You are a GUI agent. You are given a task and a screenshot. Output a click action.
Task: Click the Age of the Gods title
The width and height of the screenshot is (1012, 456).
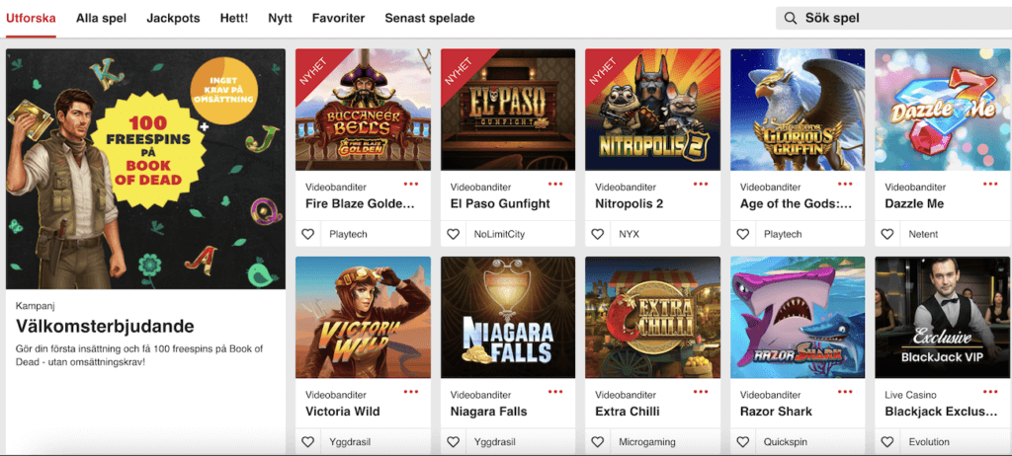[797, 203]
